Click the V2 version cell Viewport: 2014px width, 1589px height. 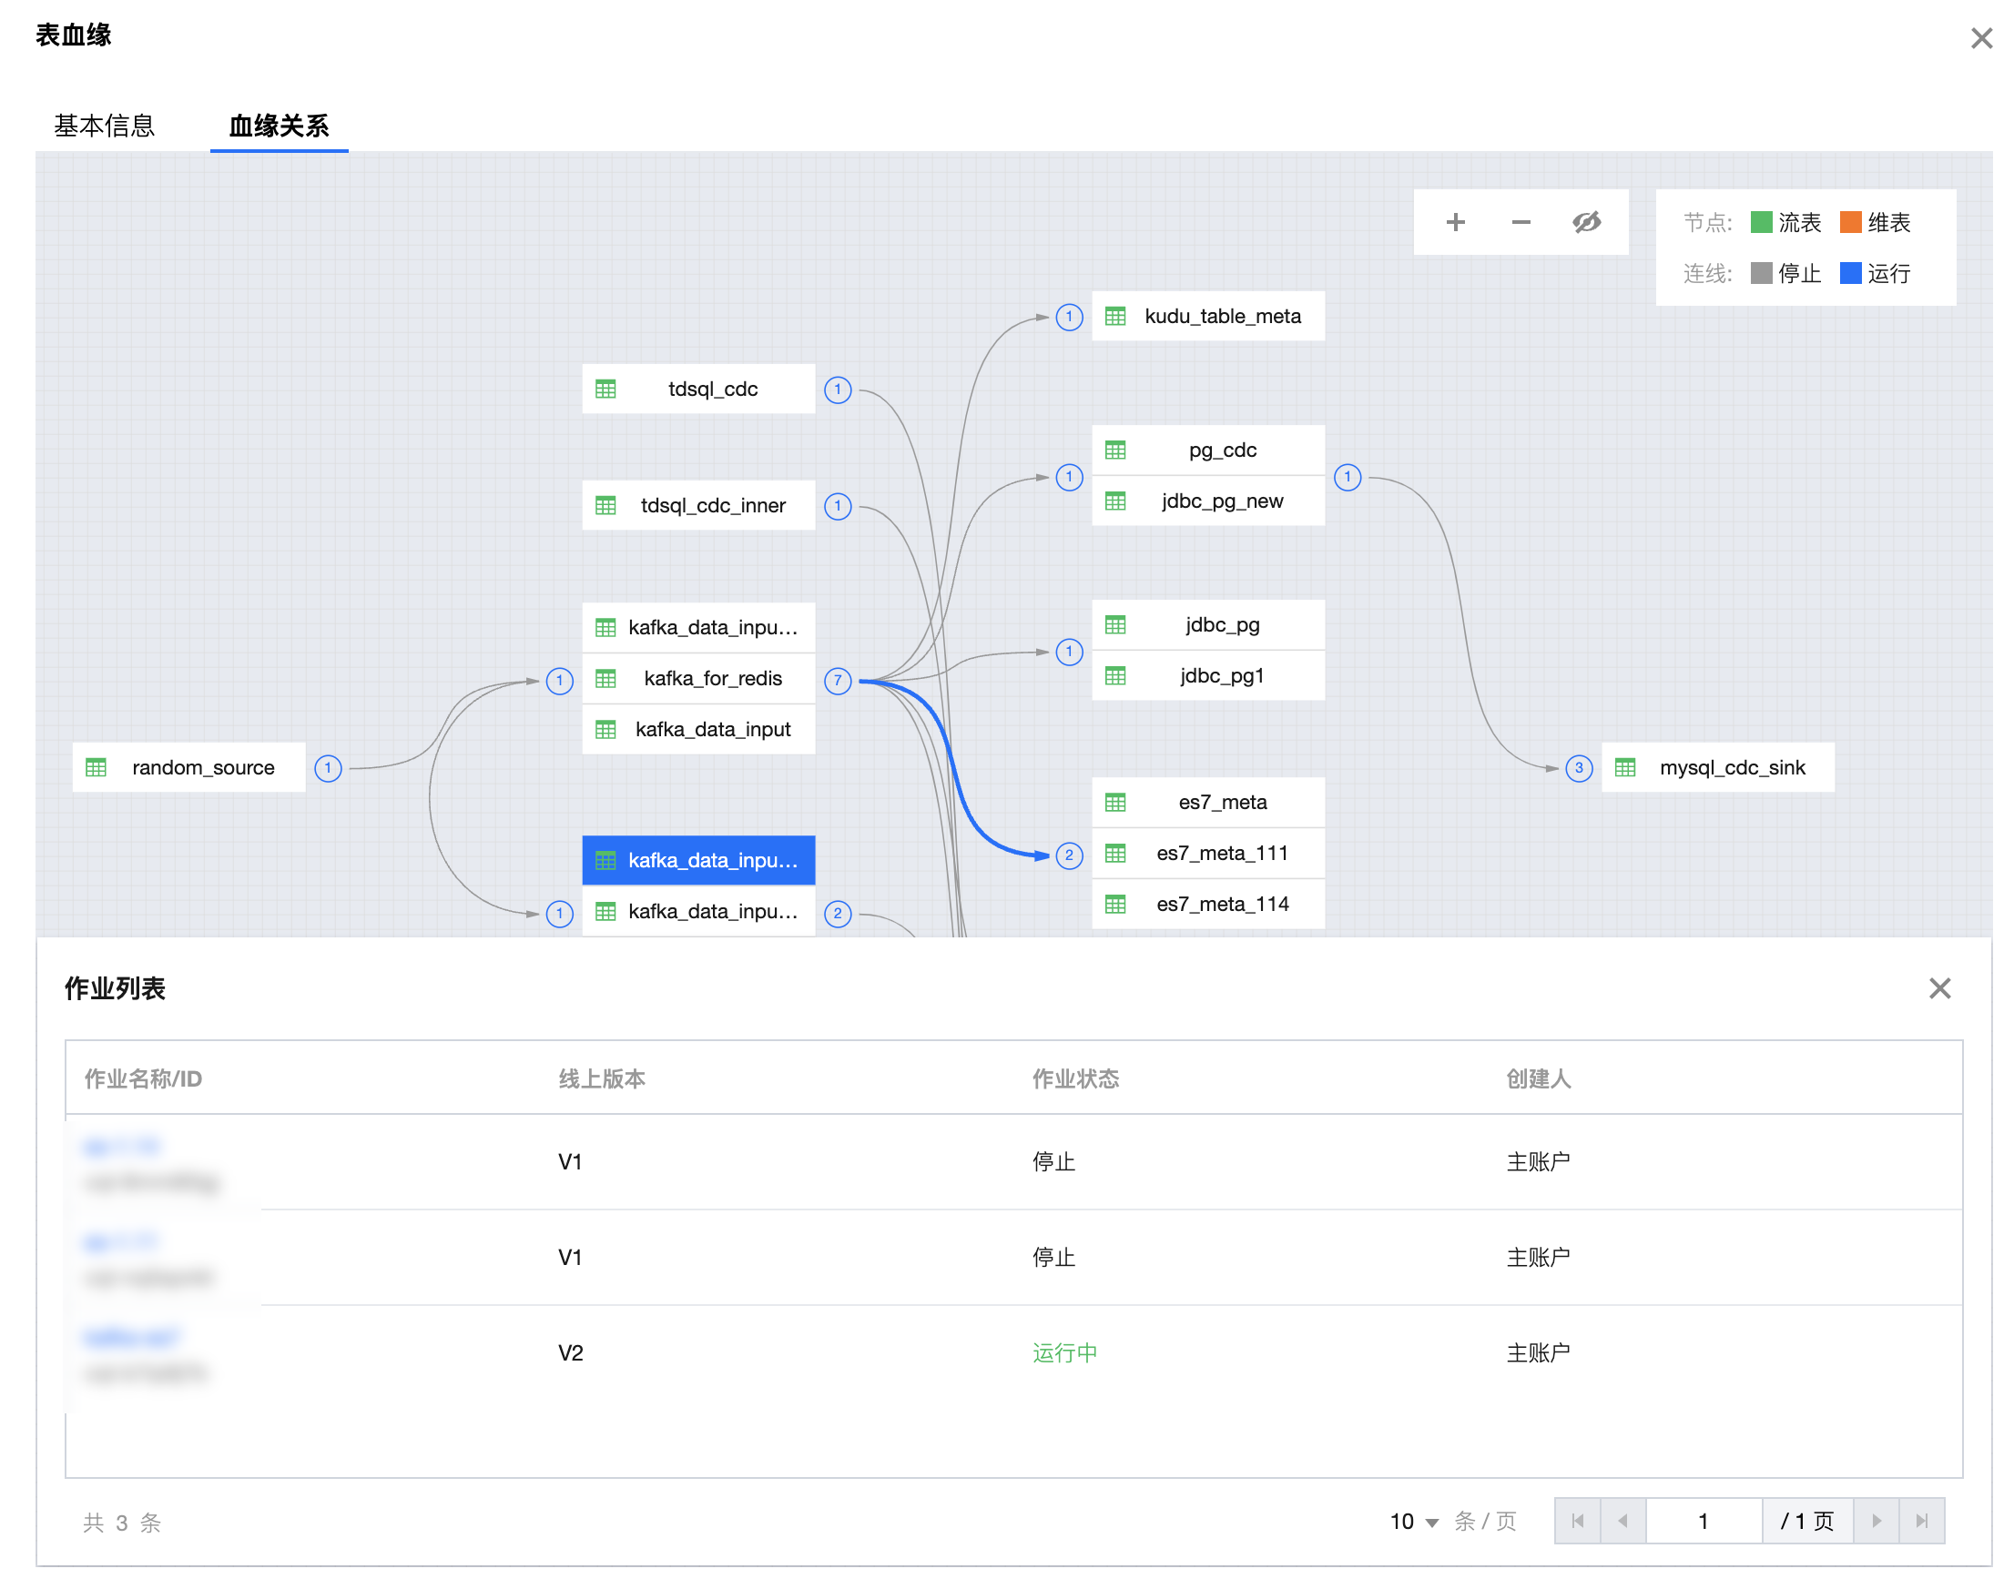click(571, 1352)
